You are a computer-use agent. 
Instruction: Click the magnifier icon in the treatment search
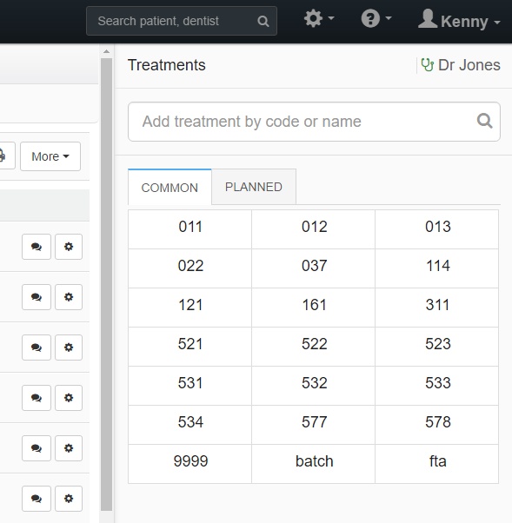(x=485, y=121)
